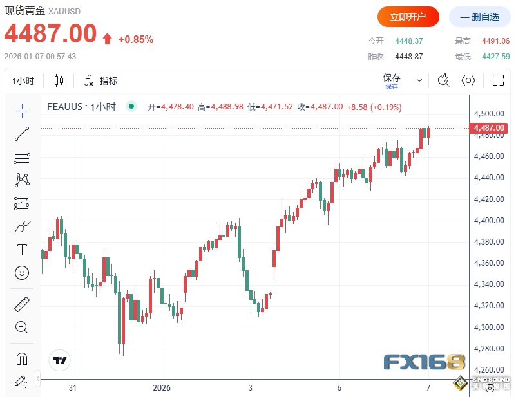Open the Fibonacci retracement tool
Viewport: 516px width, 397px height.
click(x=22, y=156)
